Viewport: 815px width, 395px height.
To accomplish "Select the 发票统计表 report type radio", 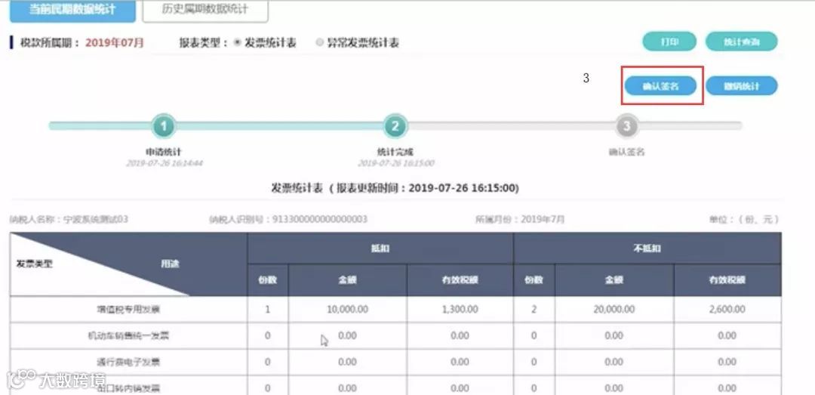I will pos(238,43).
